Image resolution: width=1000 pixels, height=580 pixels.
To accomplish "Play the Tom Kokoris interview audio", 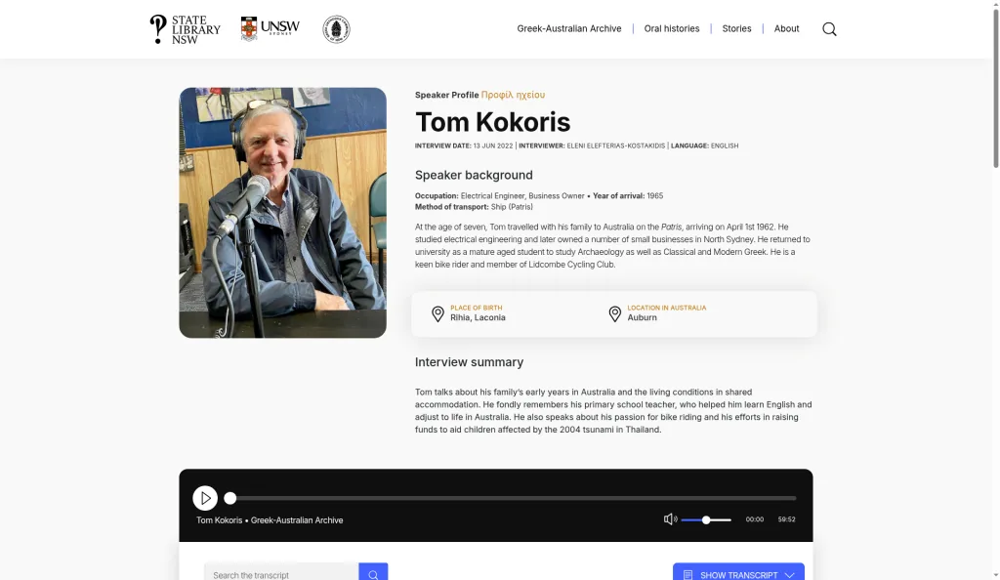I will 205,498.
